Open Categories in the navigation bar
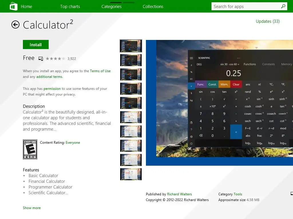Screen dimensions: 293x219 click(112, 7)
